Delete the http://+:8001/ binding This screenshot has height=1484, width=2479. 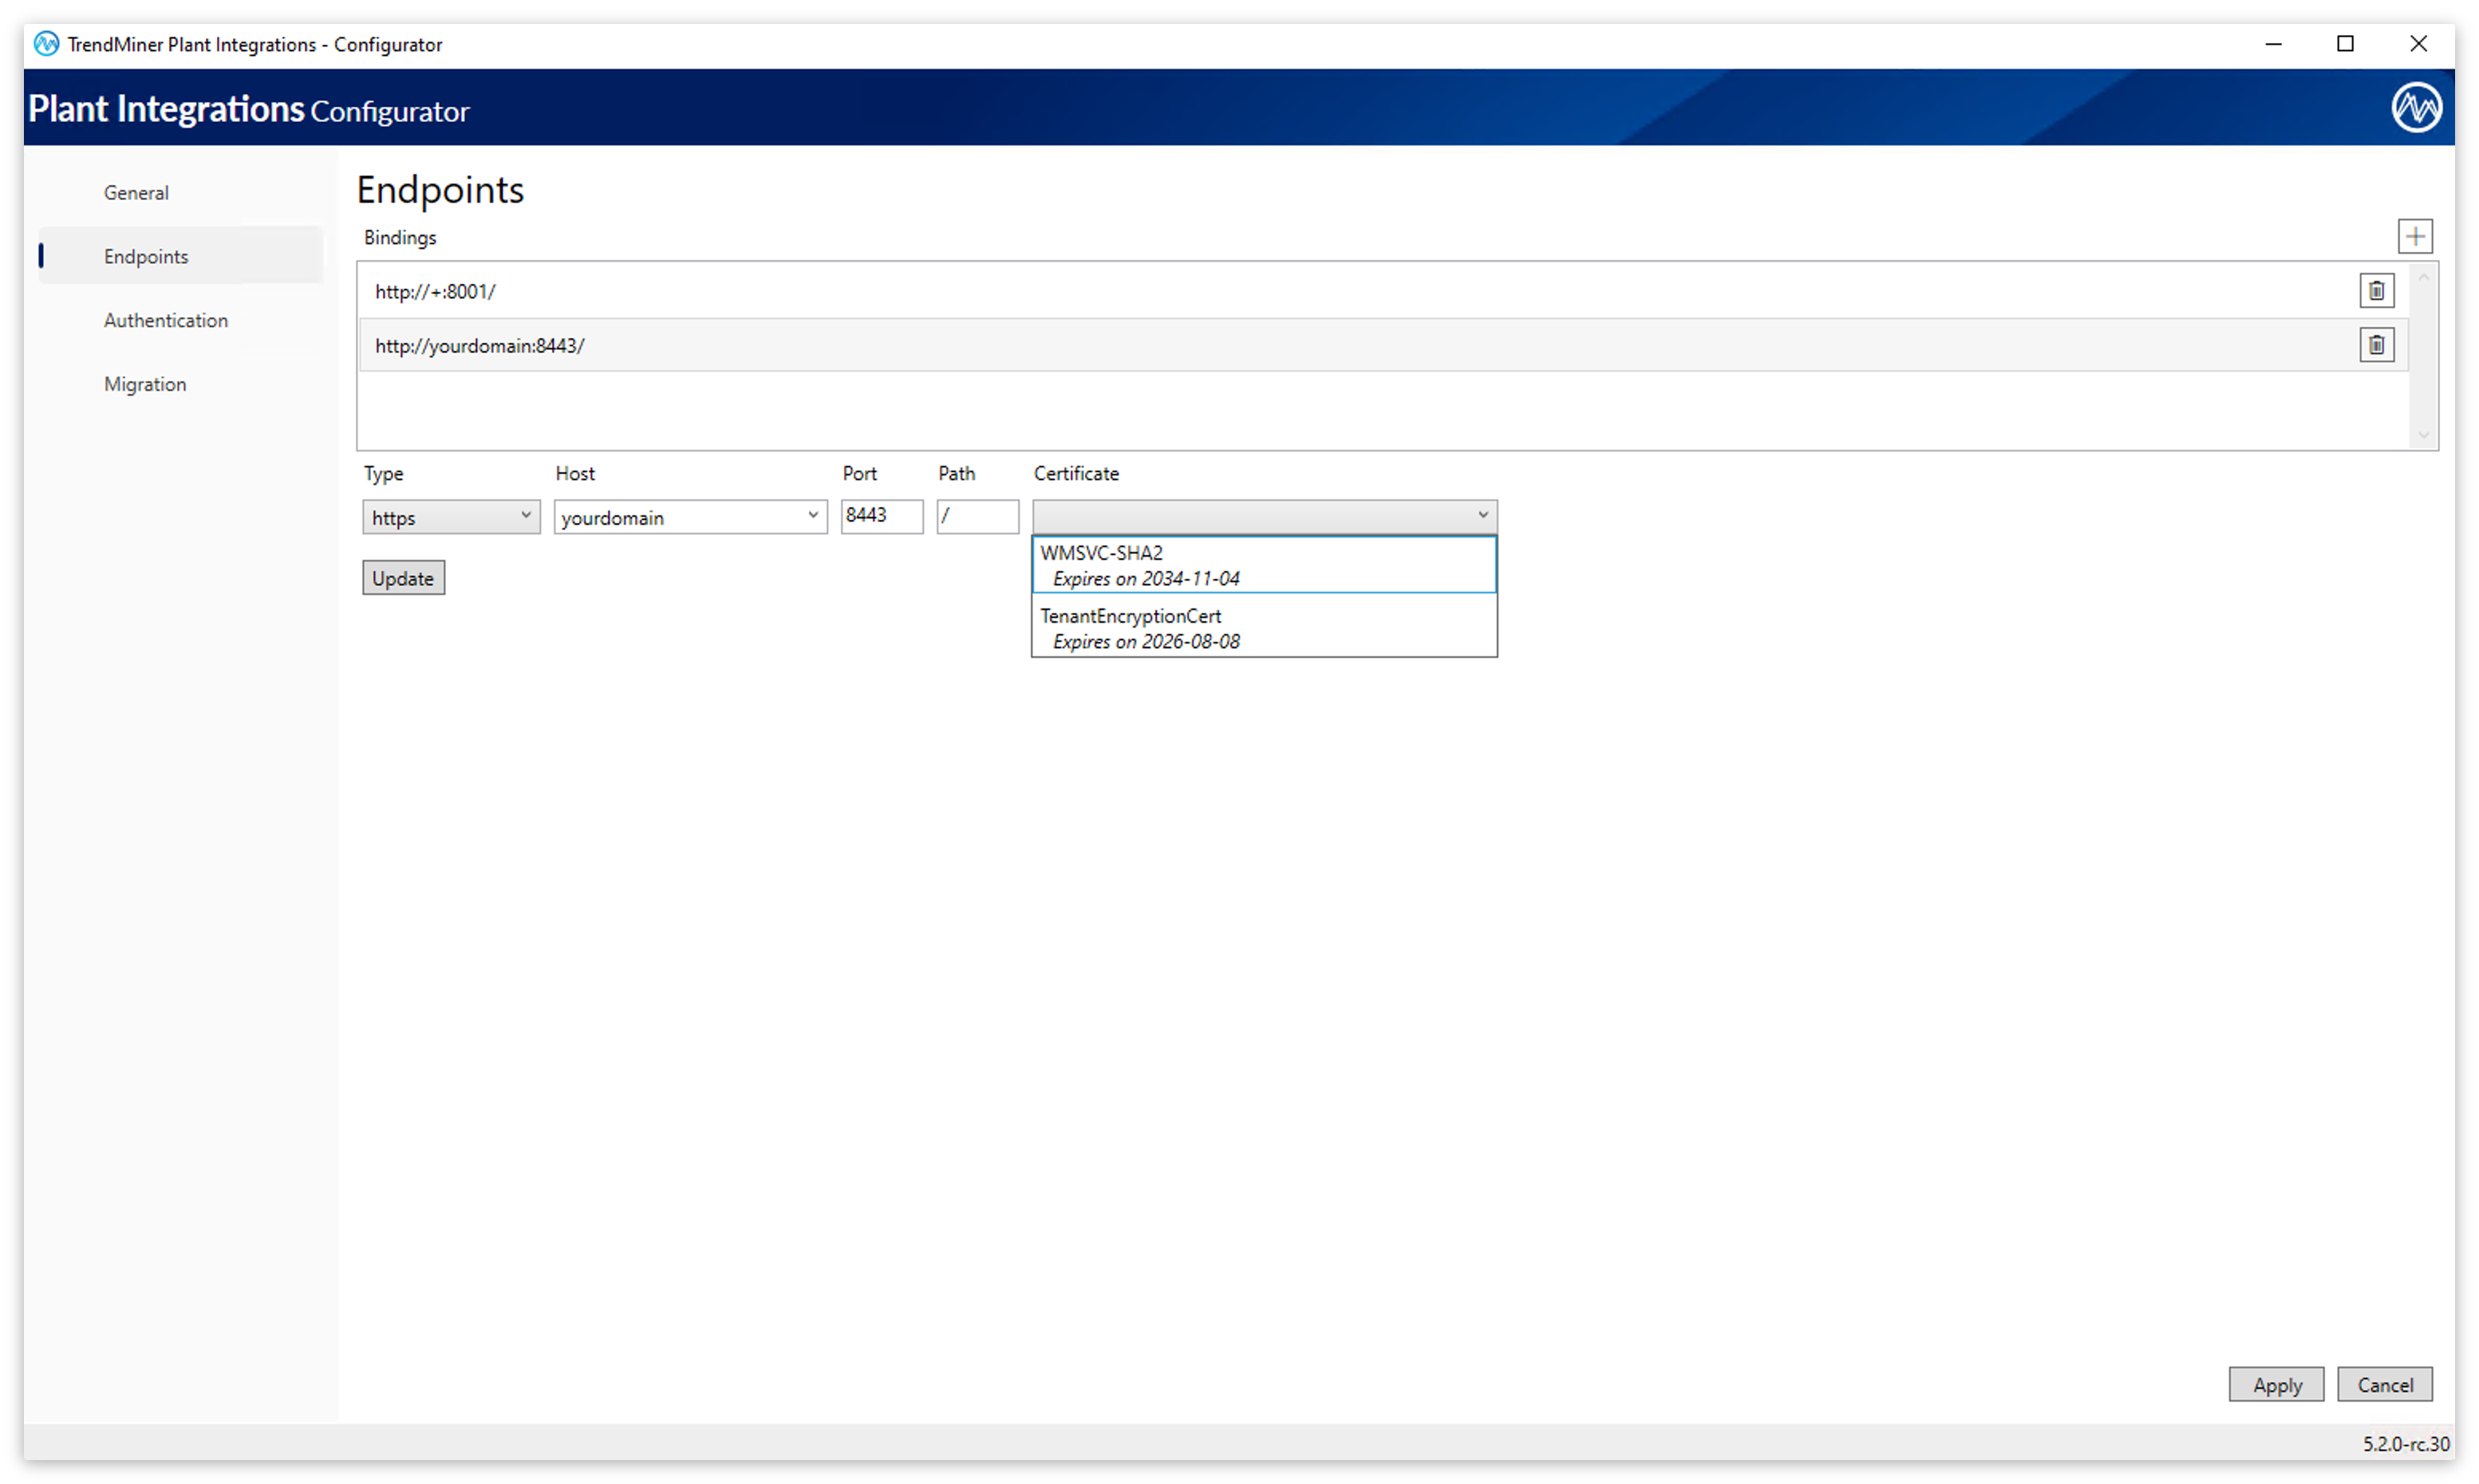point(2376,290)
